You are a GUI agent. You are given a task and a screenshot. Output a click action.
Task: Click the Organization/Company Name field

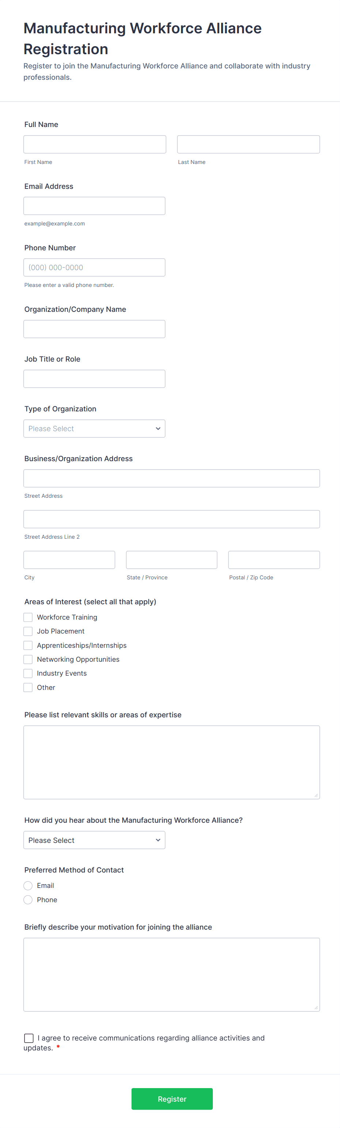[x=94, y=328]
